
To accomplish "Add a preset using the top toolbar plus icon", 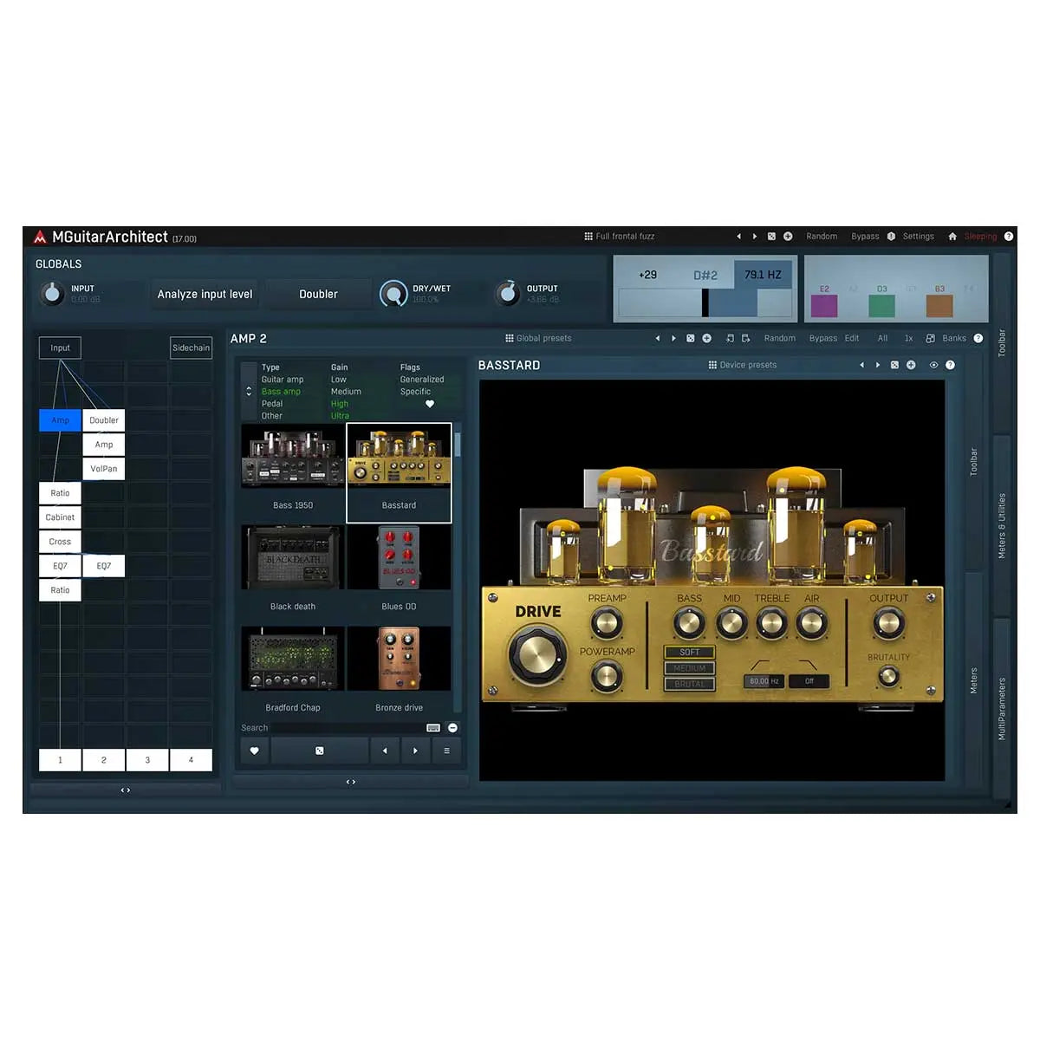I will [x=788, y=237].
